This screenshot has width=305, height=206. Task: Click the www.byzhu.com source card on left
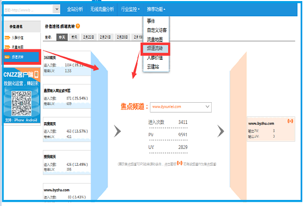coord(67,192)
